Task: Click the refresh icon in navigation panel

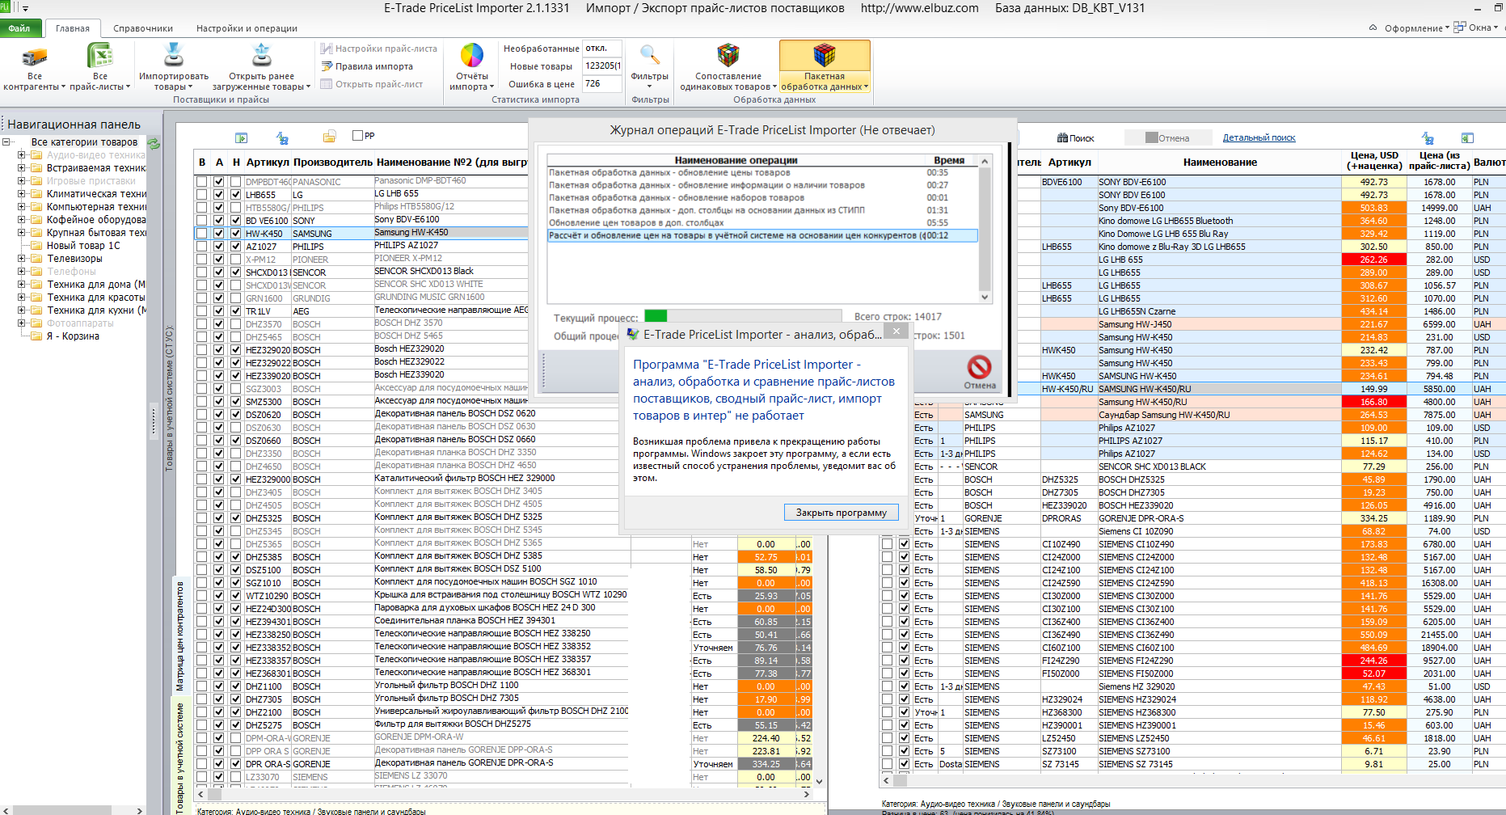Action: pyautogui.click(x=154, y=143)
